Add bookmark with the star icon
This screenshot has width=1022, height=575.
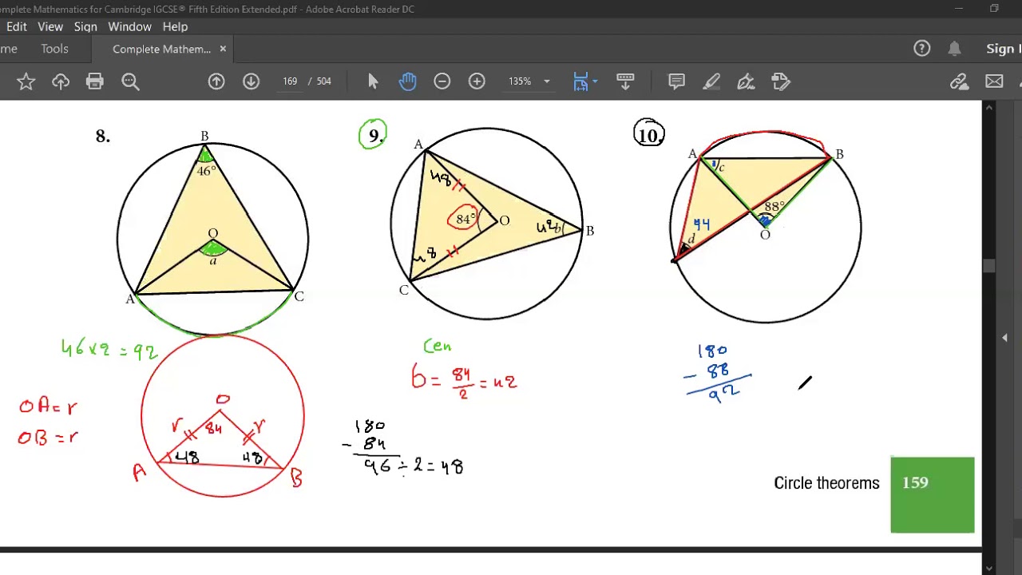coord(26,81)
